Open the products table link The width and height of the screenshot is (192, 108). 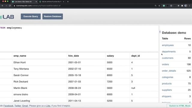(167, 83)
